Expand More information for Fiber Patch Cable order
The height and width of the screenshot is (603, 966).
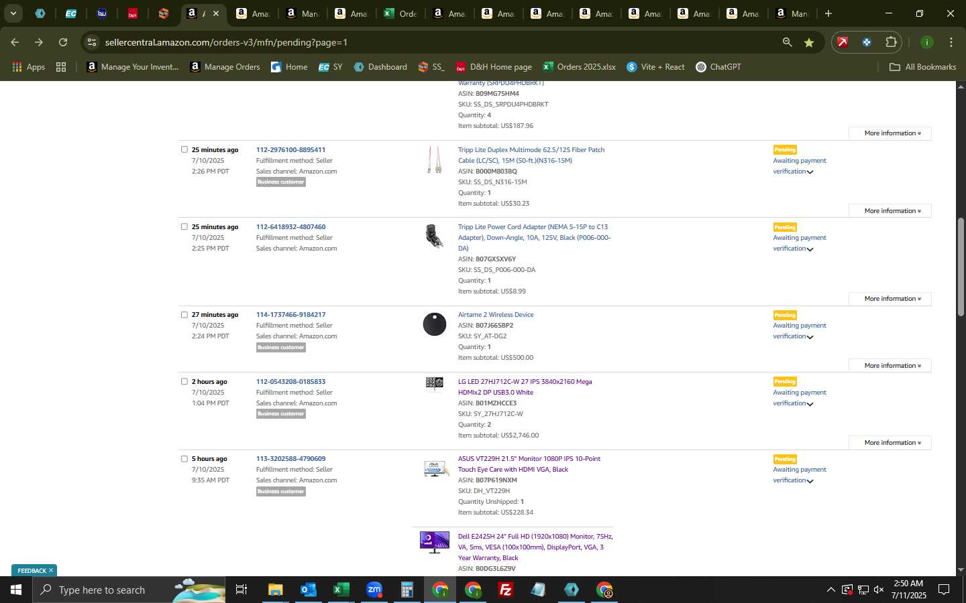pos(890,210)
